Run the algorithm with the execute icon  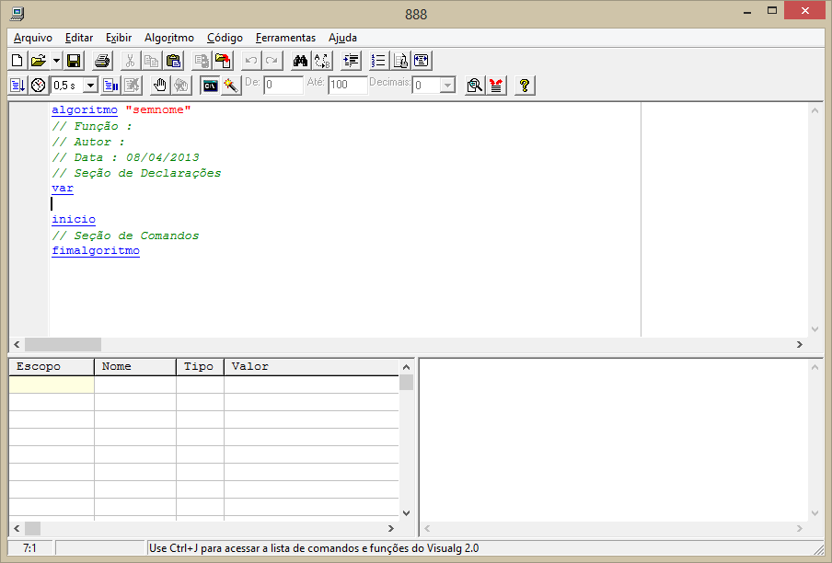[17, 86]
